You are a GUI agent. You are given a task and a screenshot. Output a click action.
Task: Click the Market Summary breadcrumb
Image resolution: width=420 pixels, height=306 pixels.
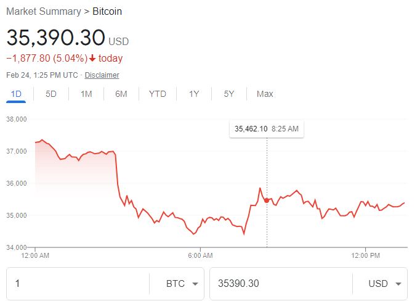pyautogui.click(x=43, y=11)
